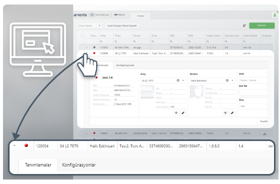Click the Seri No input field
This screenshot has width=280, height=184.
253,92
